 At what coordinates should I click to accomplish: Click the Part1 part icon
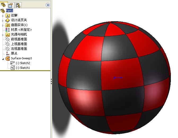pyautogui.click(x=3, y=11)
